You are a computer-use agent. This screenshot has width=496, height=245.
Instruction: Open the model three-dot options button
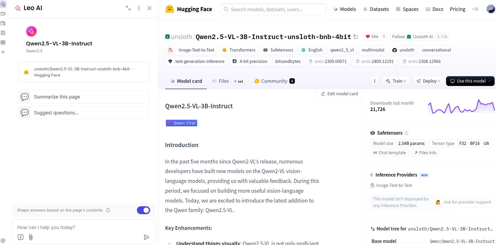[x=375, y=81]
